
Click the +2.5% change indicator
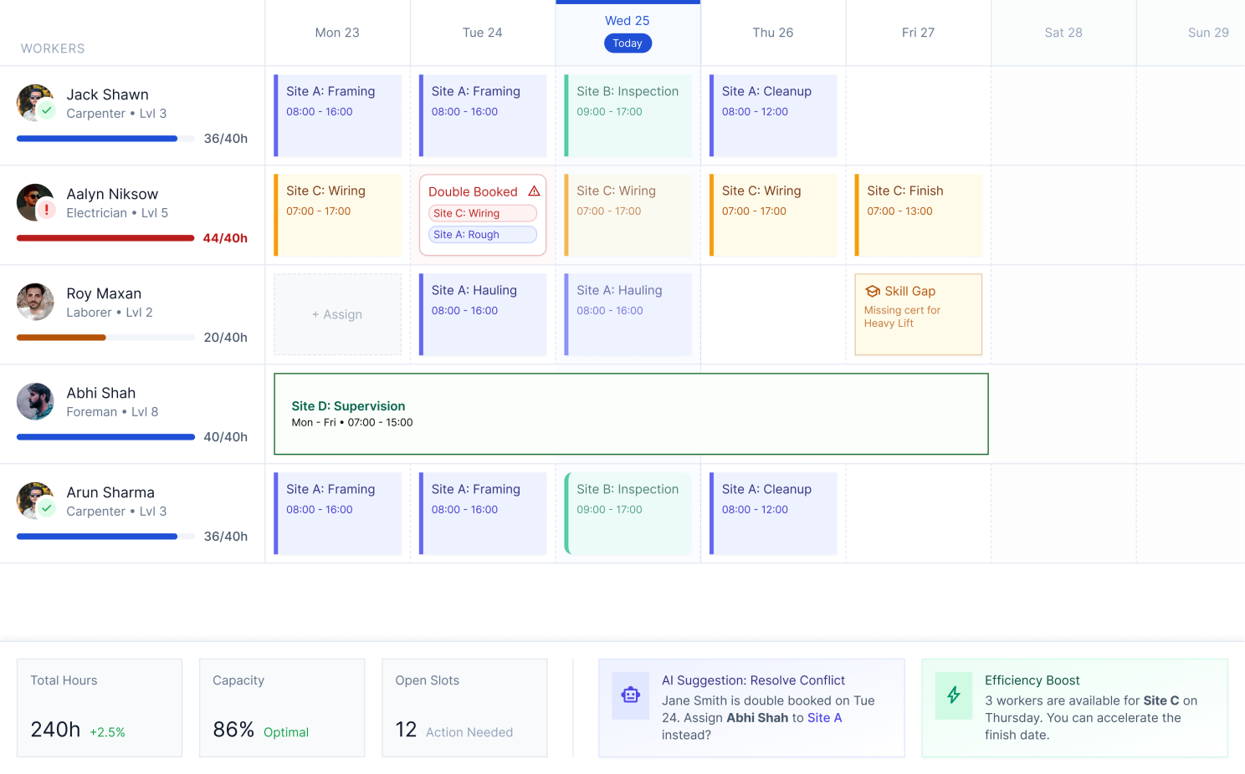pos(107,732)
